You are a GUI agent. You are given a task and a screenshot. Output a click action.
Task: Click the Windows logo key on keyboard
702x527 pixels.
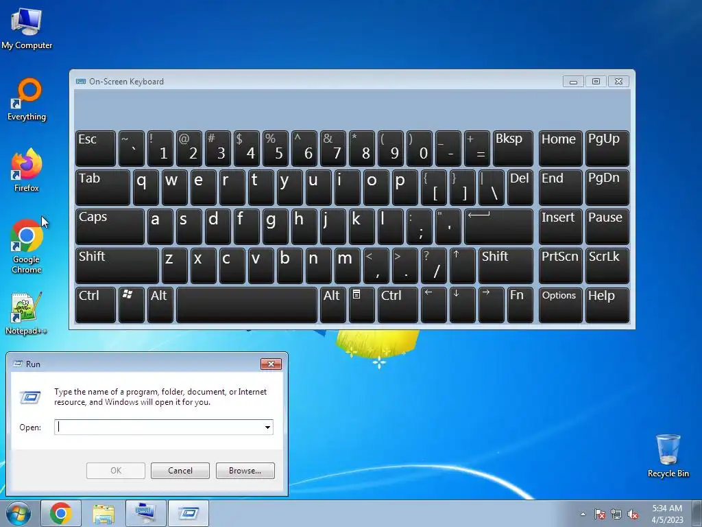pos(132,305)
